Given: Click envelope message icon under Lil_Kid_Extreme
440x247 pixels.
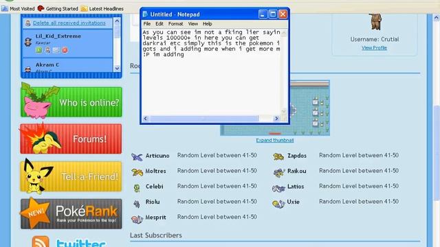Looking at the screenshot, I should pyautogui.click(x=56, y=50).
